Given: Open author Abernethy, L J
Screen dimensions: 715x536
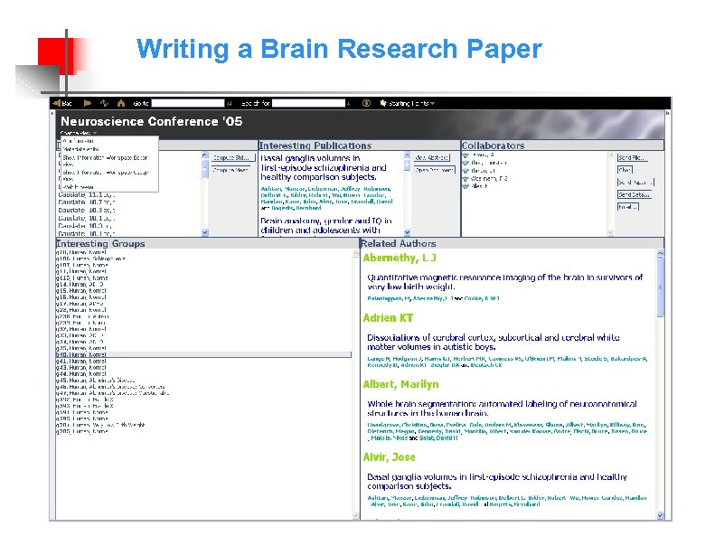Looking at the screenshot, I should click(400, 258).
